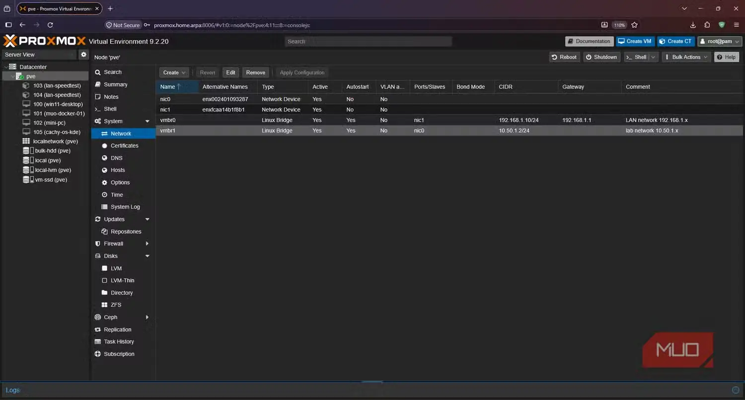Click the Create CT button
This screenshot has width=745, height=400.
click(x=675, y=41)
